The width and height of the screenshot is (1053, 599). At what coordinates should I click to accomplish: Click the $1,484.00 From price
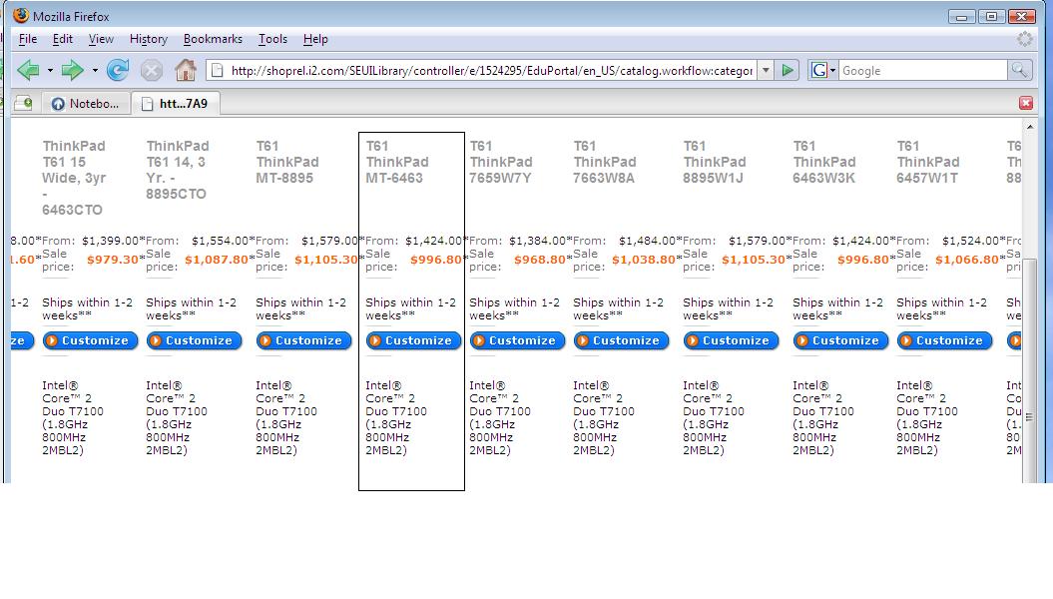[x=648, y=241]
